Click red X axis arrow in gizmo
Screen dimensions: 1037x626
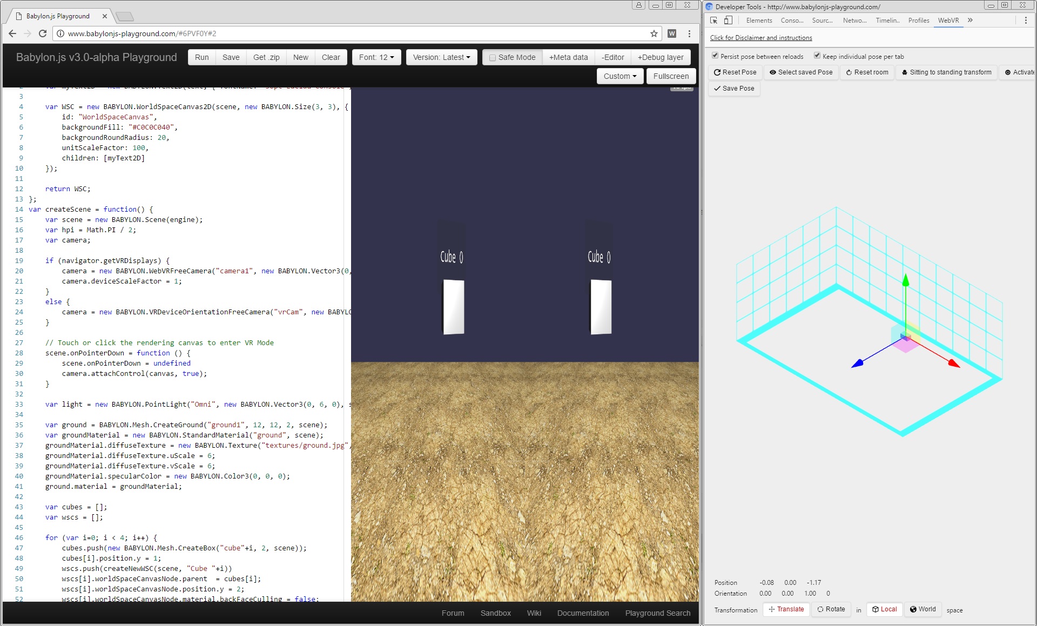pos(954,364)
